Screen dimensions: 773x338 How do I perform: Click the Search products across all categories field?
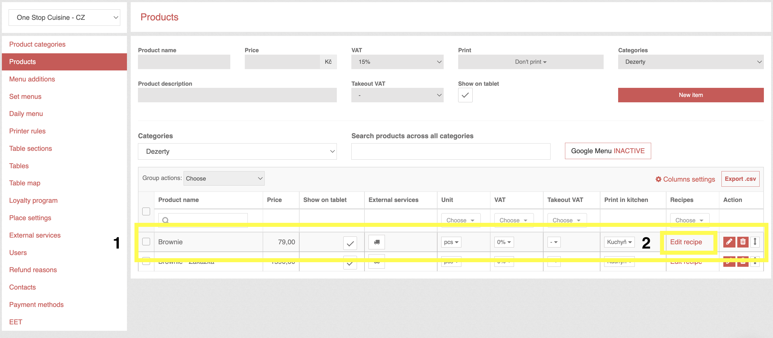pos(450,151)
